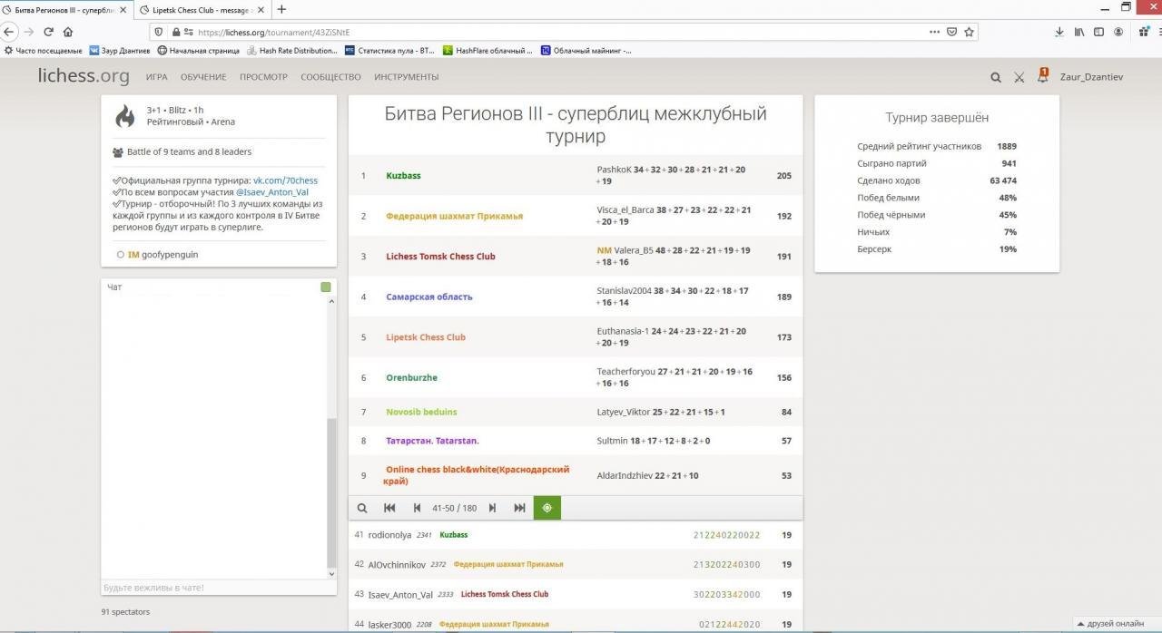This screenshot has width=1162, height=633.
Task: Open the browser home page
Action: [68, 32]
